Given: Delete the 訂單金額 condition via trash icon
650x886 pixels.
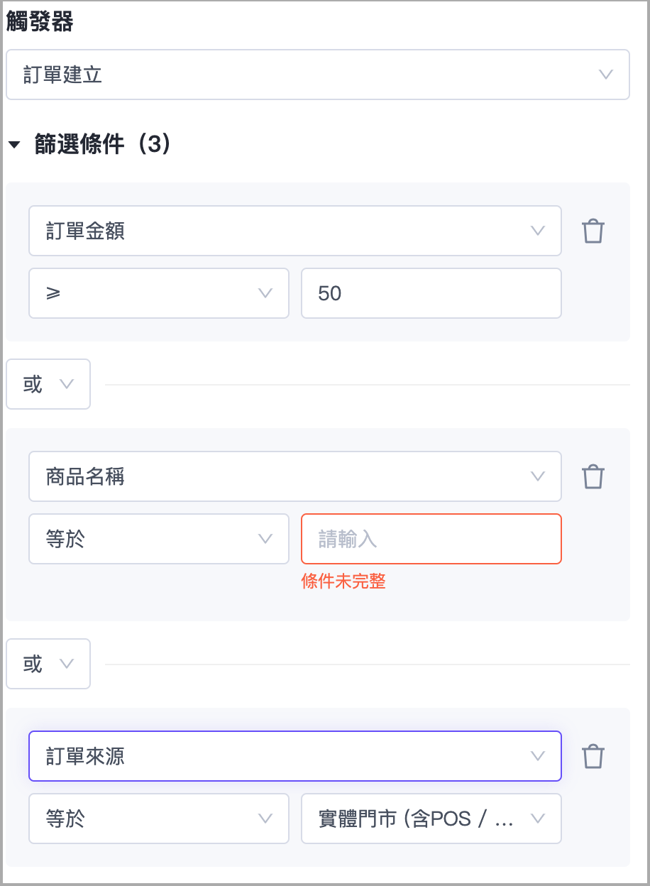Looking at the screenshot, I should 593,231.
